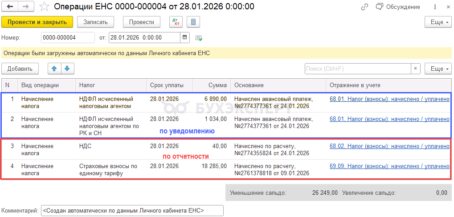Edit the document date field

145,37
